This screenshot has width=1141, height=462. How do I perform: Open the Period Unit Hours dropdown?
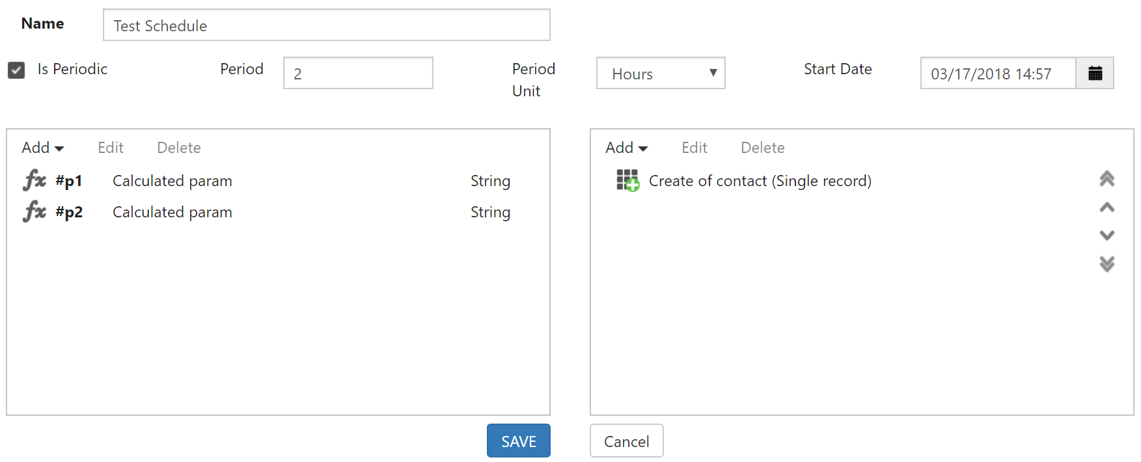(x=661, y=73)
